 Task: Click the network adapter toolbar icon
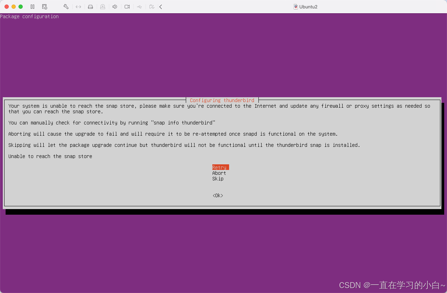point(78,7)
